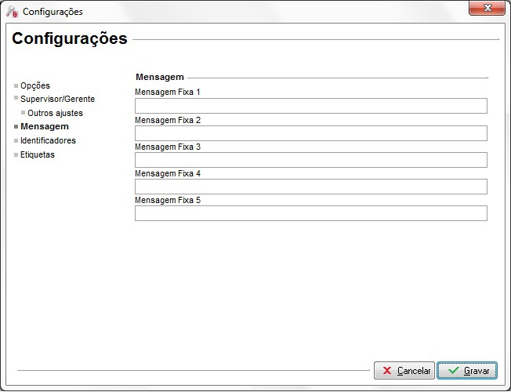
Task: Close the Configurações window
Action: click(487, 8)
